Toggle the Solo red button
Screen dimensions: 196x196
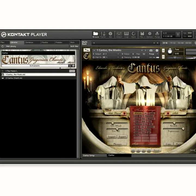pos(168,113)
